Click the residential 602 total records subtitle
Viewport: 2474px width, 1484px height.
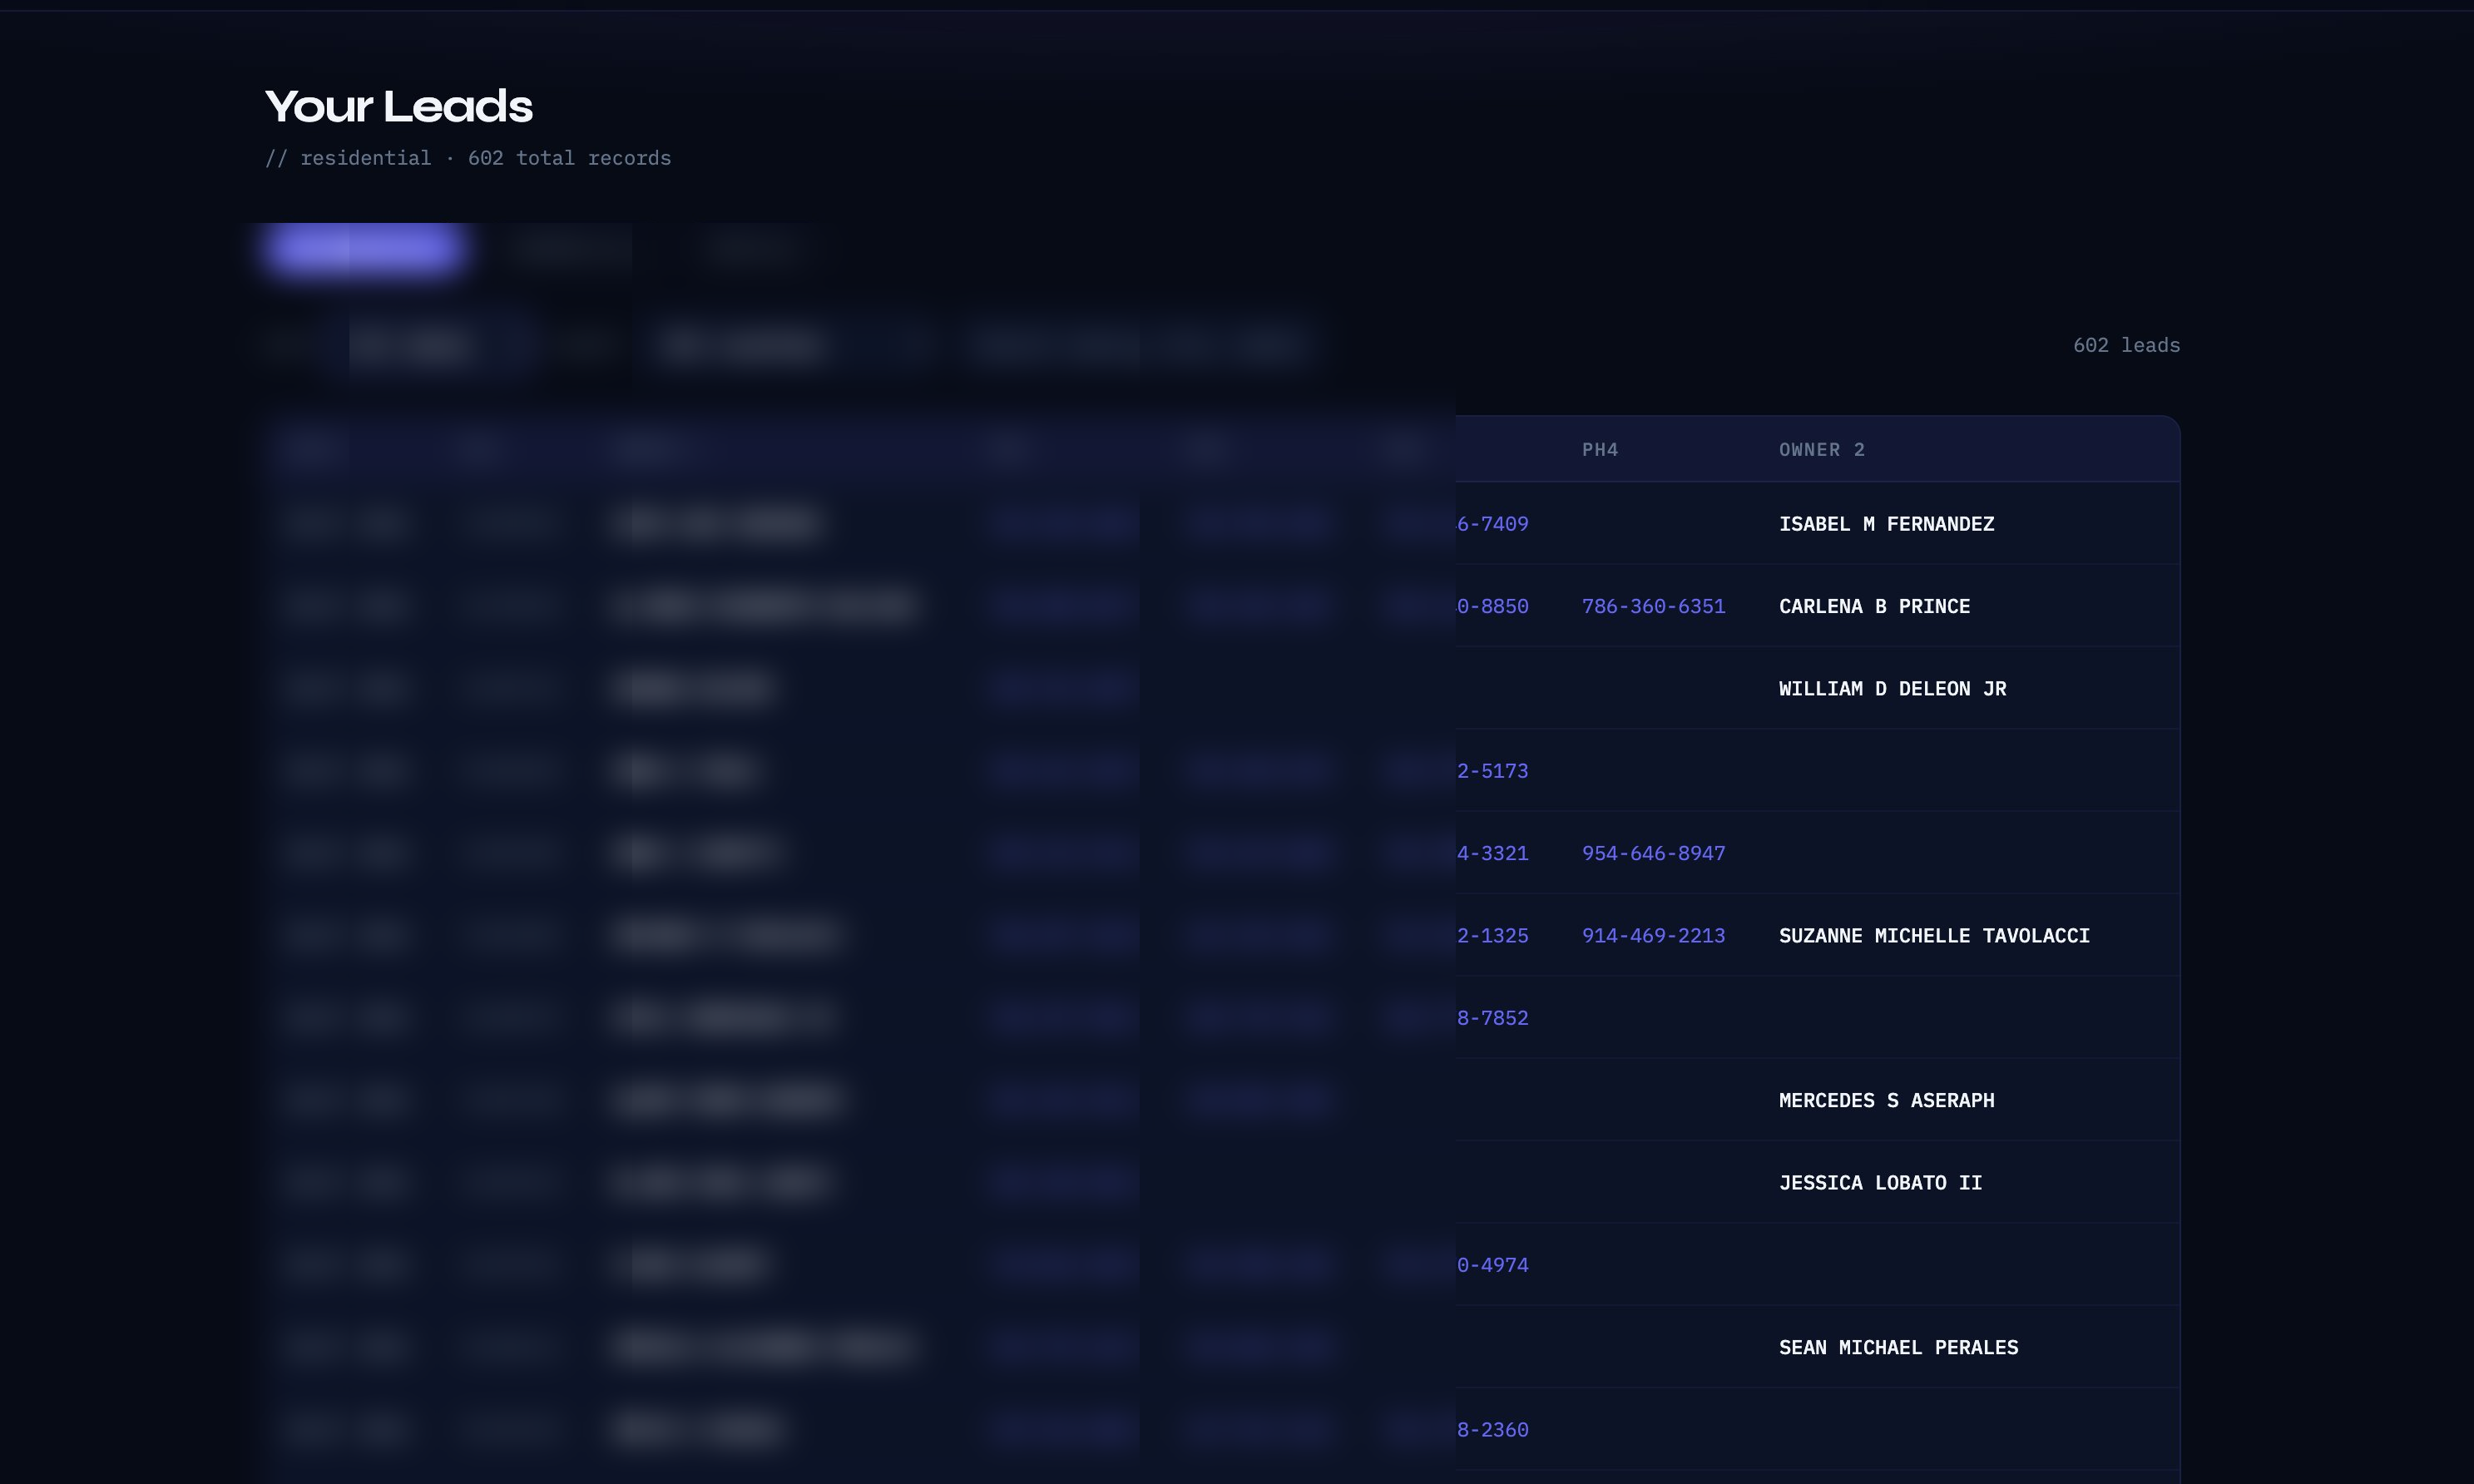468,157
